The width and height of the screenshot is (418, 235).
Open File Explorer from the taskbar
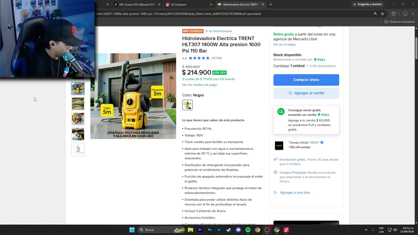pos(190,230)
